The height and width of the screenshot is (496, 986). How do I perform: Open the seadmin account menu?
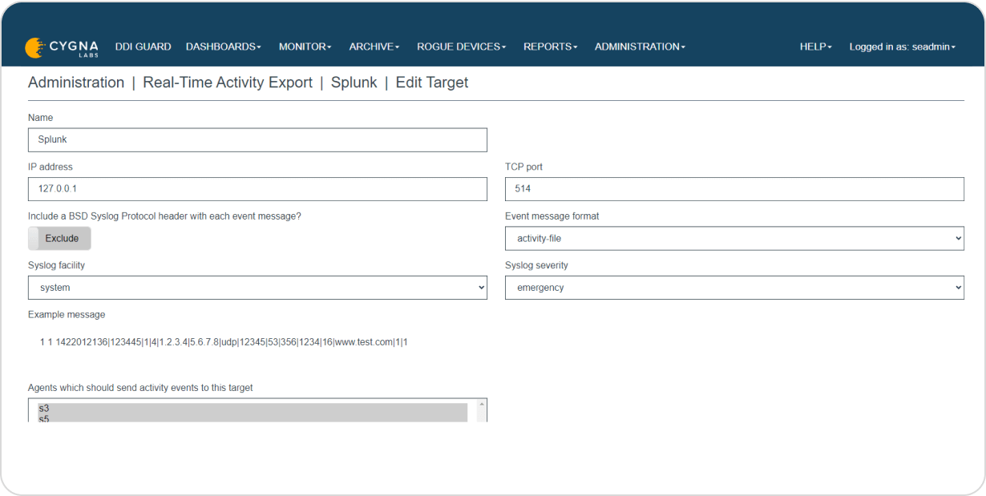(902, 46)
